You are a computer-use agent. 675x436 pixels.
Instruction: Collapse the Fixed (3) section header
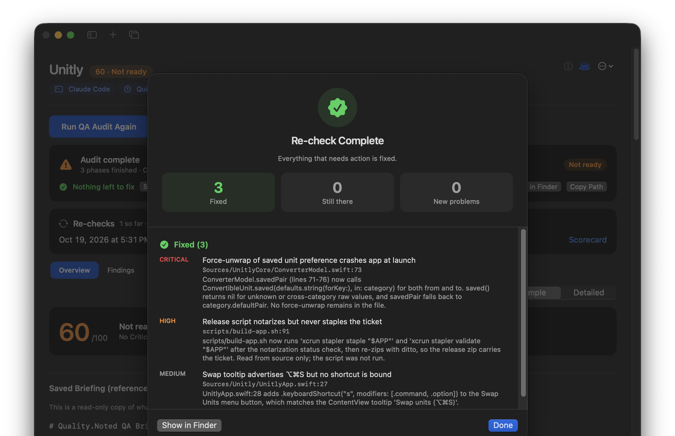pyautogui.click(x=184, y=244)
